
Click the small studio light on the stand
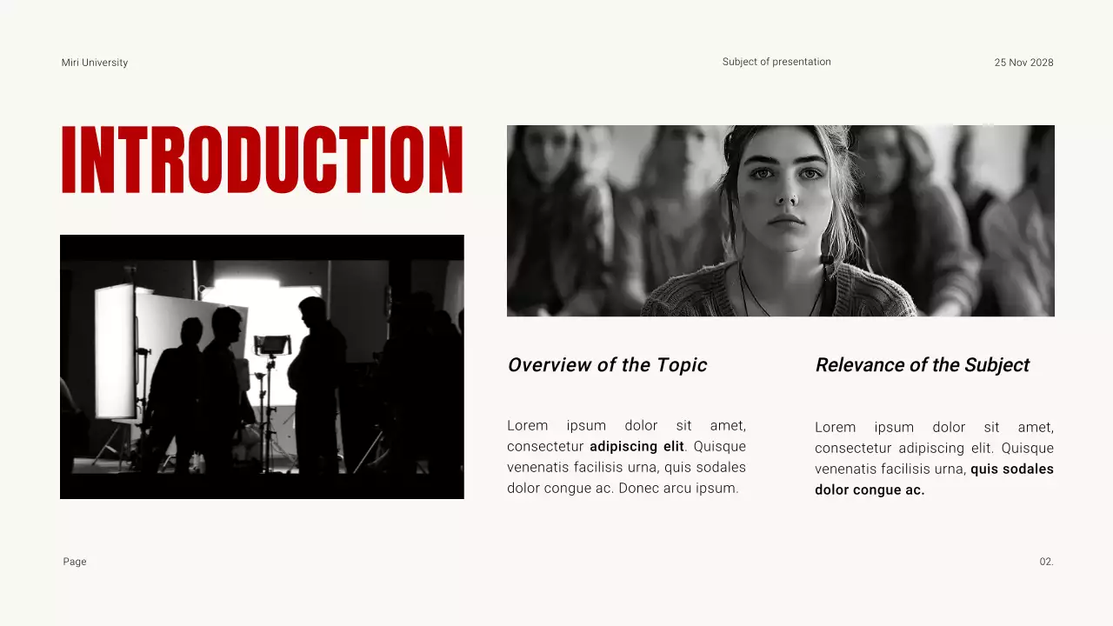pyautogui.click(x=271, y=344)
